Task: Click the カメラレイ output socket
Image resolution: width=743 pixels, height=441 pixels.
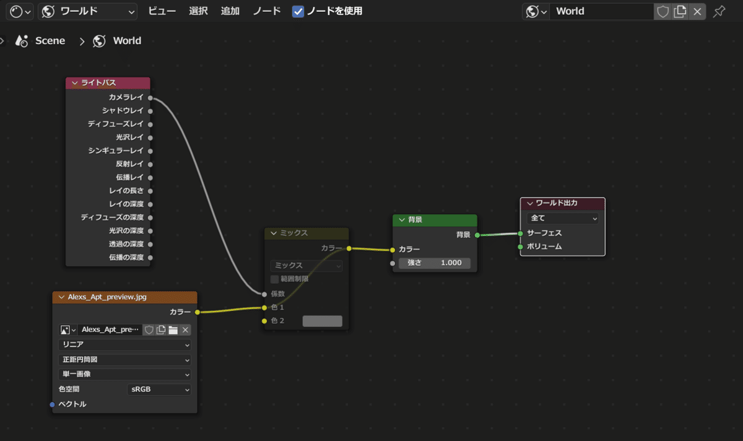Action: (150, 97)
